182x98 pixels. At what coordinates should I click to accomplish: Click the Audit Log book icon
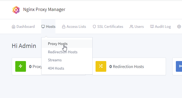(152, 27)
